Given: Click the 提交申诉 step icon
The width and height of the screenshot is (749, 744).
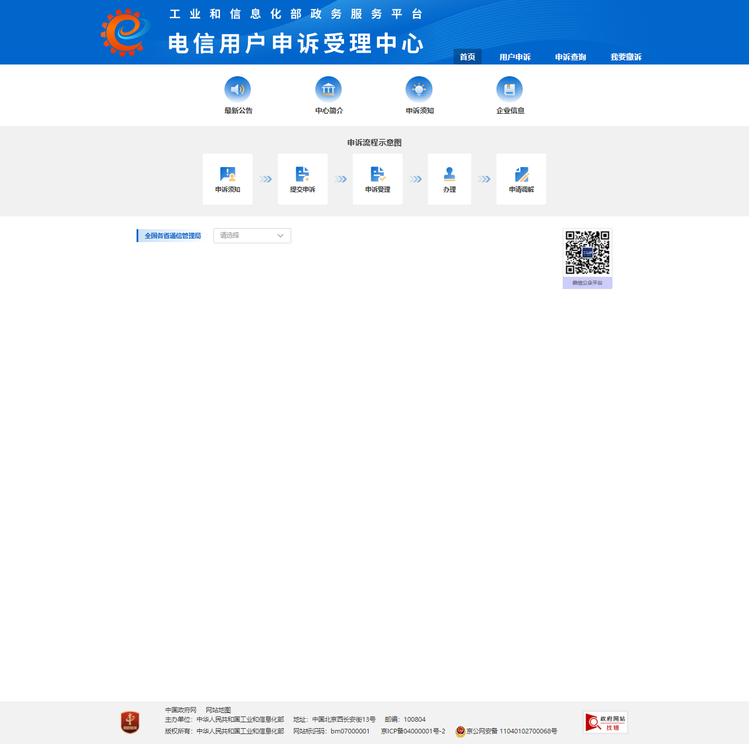Looking at the screenshot, I should (x=302, y=175).
